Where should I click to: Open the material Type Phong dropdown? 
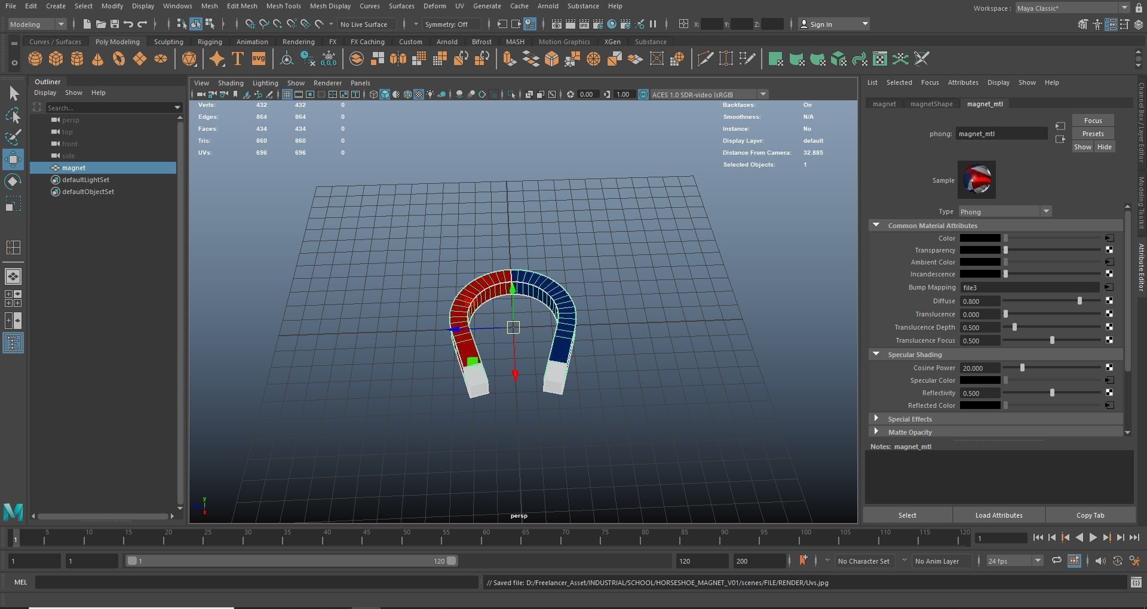1005,211
